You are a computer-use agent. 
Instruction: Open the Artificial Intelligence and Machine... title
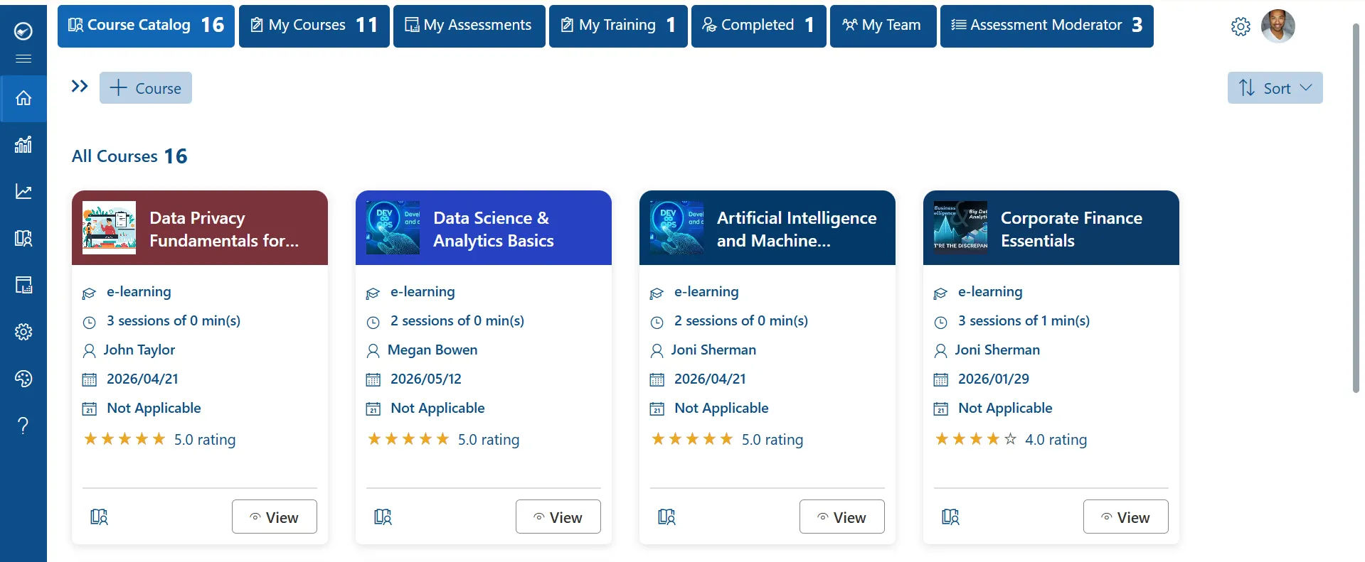click(x=797, y=229)
